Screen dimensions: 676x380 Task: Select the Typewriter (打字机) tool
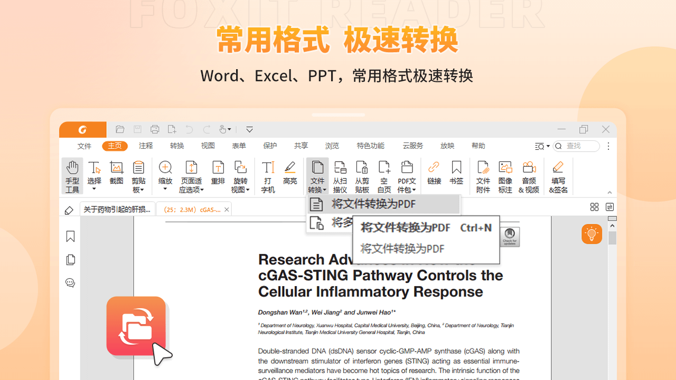268,176
